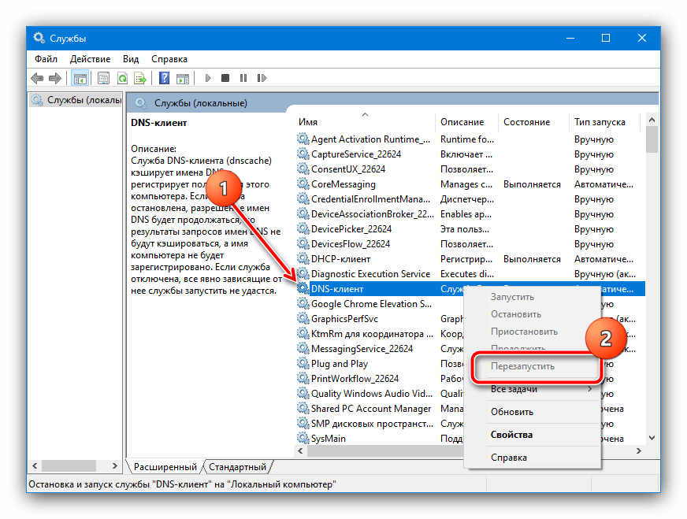The height and width of the screenshot is (519, 687).
Task: Select the ConsentUX_22624 row
Action: [470, 169]
